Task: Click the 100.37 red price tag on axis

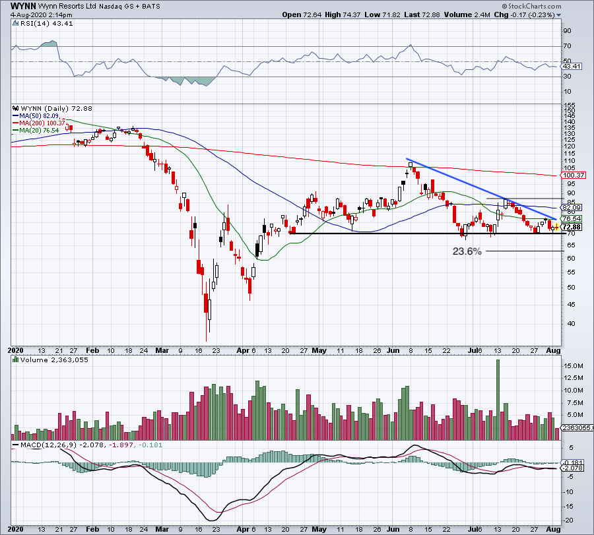Action: pos(574,175)
